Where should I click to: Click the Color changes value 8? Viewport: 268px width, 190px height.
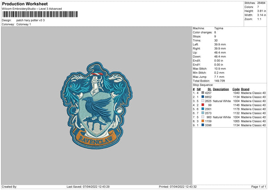point(215,32)
